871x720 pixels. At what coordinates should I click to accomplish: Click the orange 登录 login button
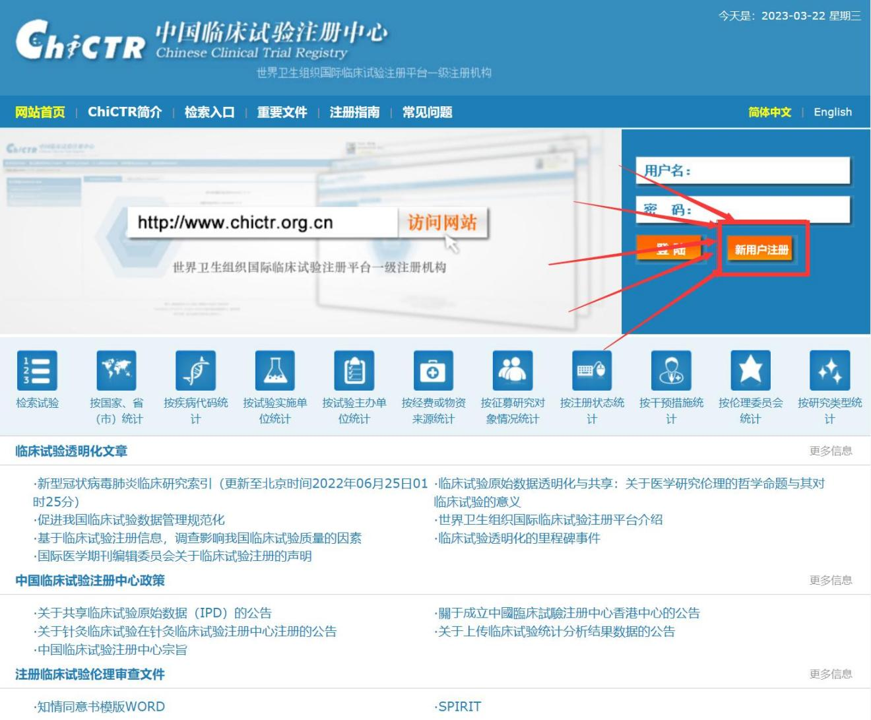click(670, 249)
